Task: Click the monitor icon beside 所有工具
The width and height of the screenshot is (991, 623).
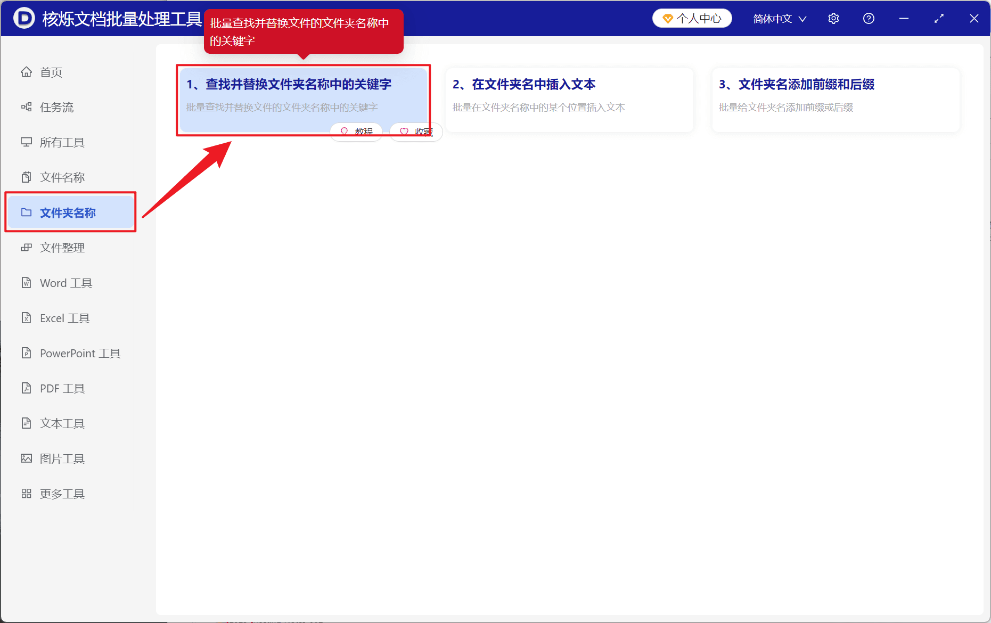Action: [x=26, y=142]
